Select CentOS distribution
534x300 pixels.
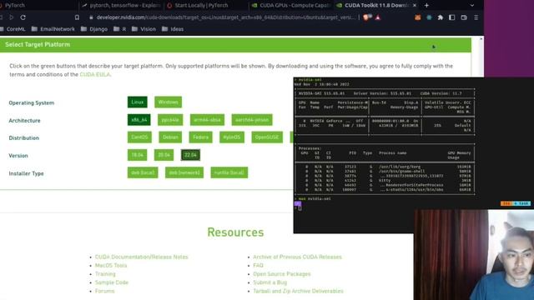point(139,137)
